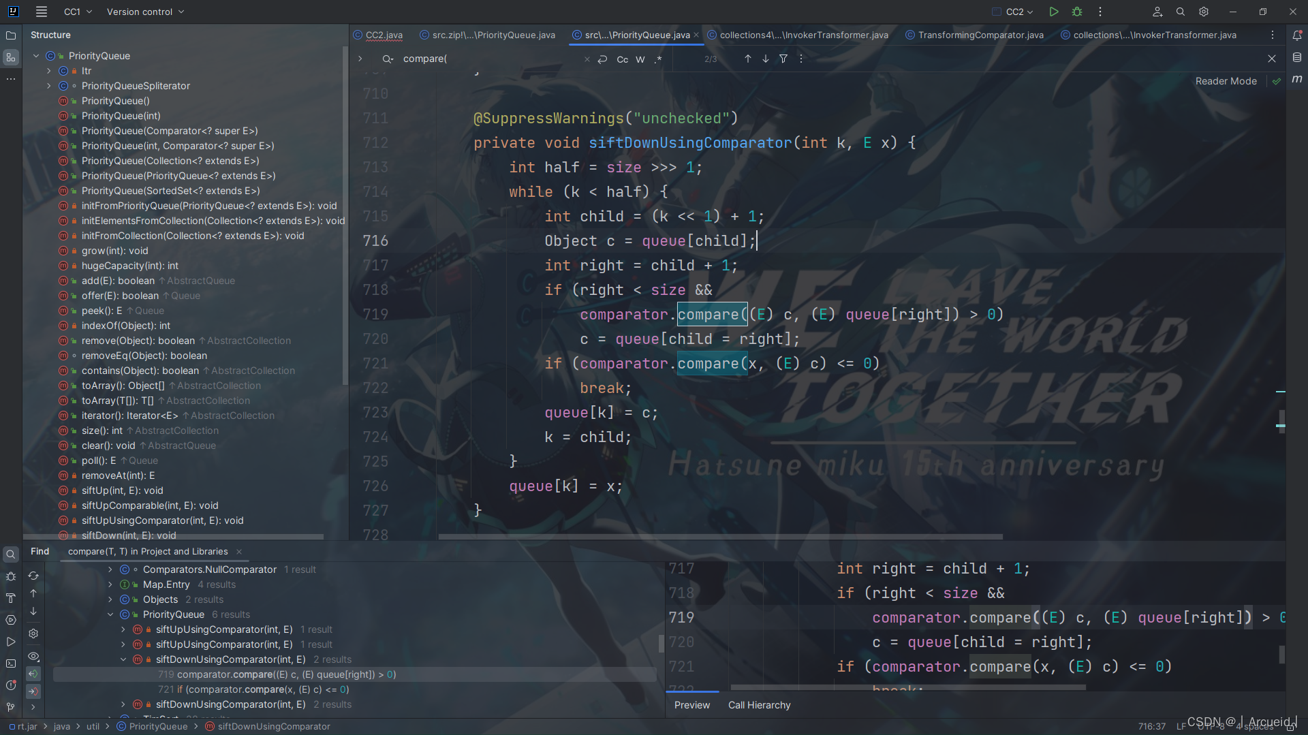This screenshot has width=1308, height=735.
Task: Open the Terminal tool window
Action: [11, 663]
